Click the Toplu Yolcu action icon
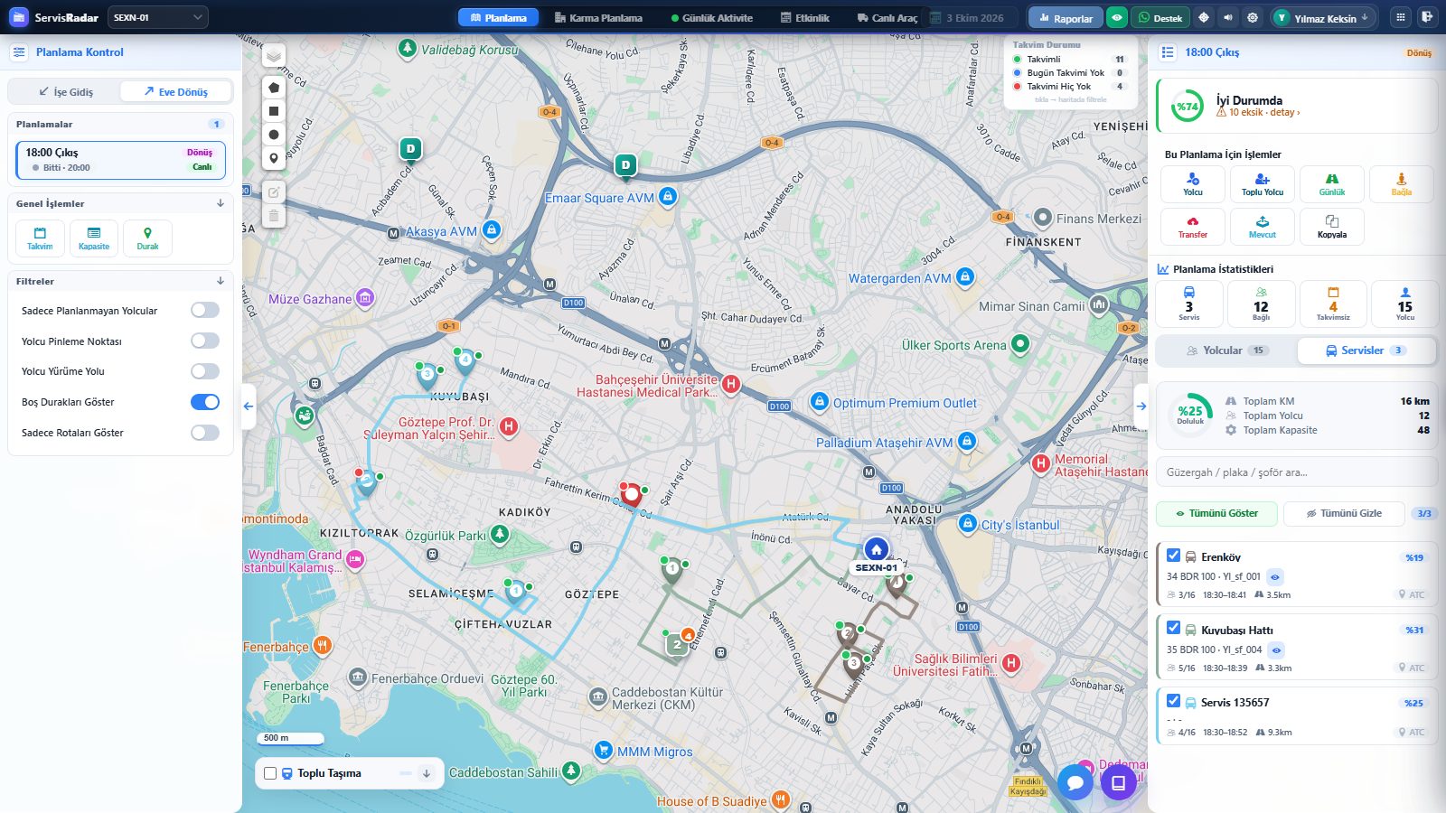The width and height of the screenshot is (1446, 813). [1263, 184]
